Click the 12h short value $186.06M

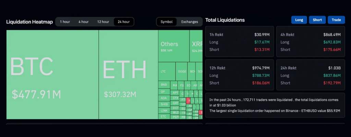[261, 83]
